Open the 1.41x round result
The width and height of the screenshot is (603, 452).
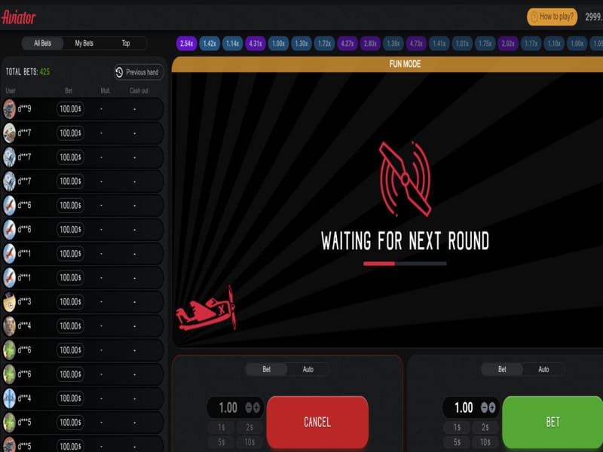pyautogui.click(x=439, y=44)
